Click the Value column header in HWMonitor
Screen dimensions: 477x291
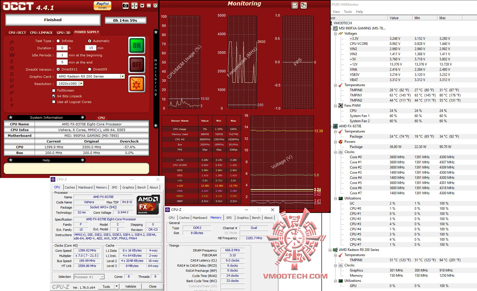[x=400, y=18]
